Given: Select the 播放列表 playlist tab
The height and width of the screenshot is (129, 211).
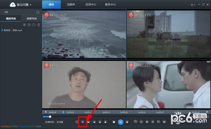Looking at the screenshot, I should 11,18.
